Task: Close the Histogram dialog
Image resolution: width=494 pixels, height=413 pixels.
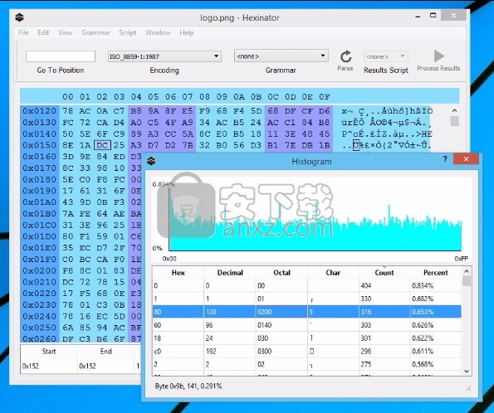Action: [466, 159]
